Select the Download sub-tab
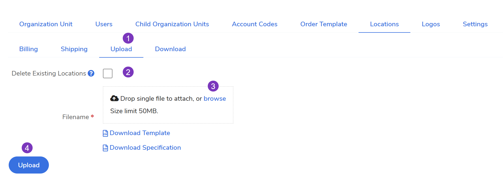This screenshot has height=183, width=503. 170,49
